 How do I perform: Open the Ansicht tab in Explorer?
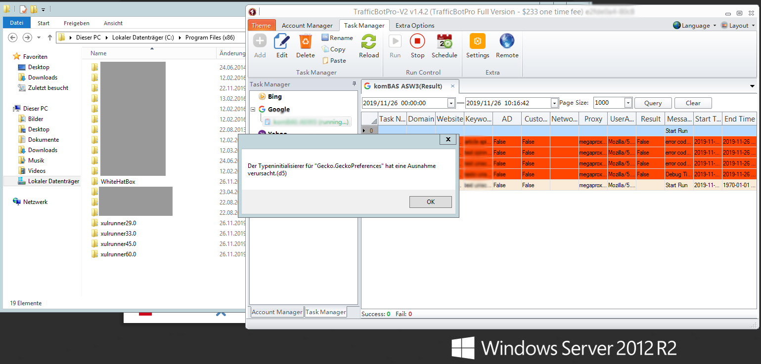pos(113,23)
